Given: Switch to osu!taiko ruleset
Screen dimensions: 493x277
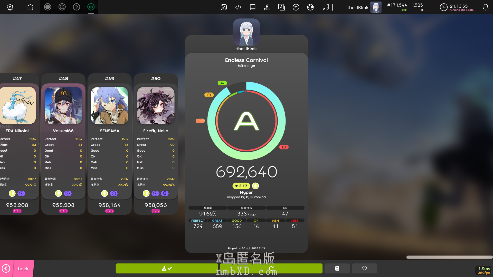Looking at the screenshot, I should pos(62,7).
